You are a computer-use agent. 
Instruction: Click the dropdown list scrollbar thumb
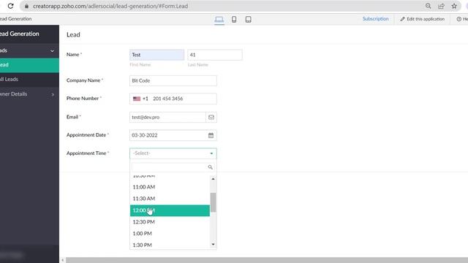213,202
